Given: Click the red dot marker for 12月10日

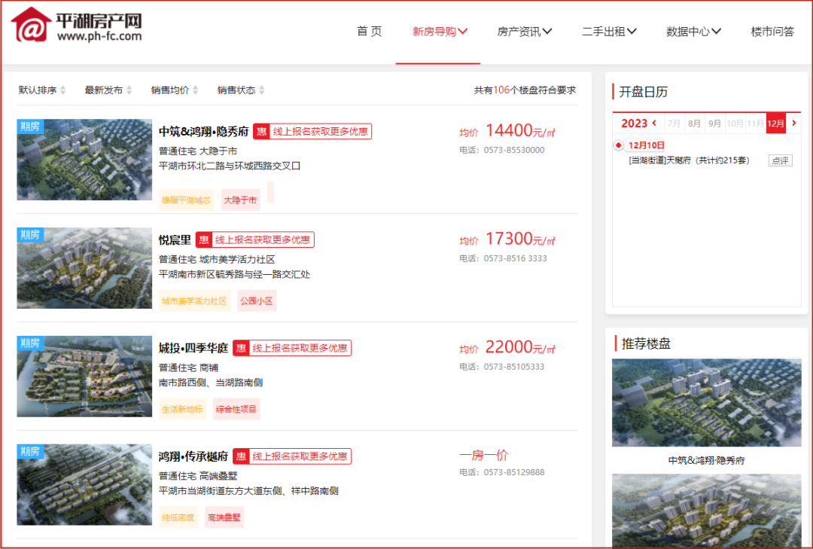Looking at the screenshot, I should click(x=618, y=145).
